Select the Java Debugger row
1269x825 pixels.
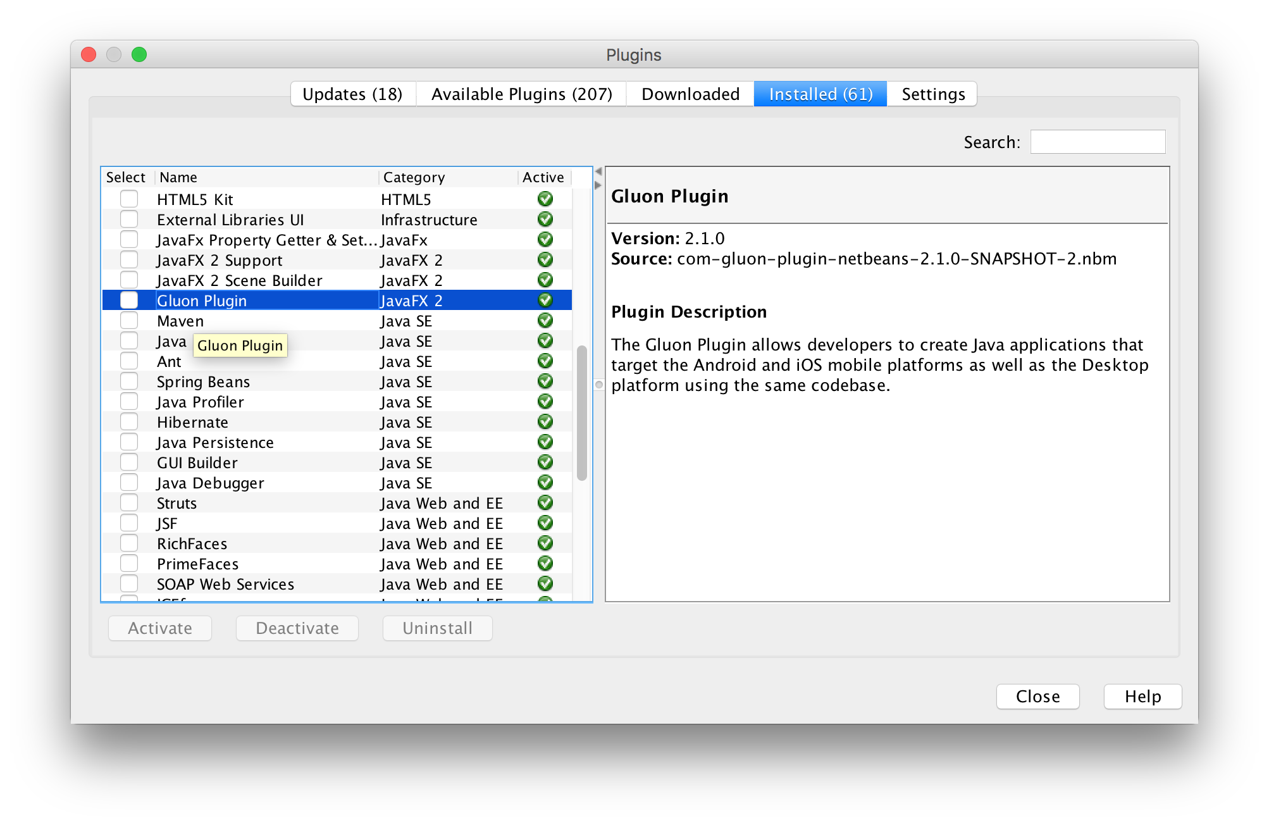pyautogui.click(x=337, y=483)
